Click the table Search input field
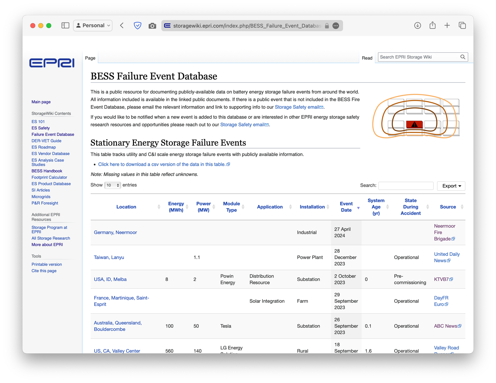Image resolution: width=496 pixels, height=383 pixels. 406,186
